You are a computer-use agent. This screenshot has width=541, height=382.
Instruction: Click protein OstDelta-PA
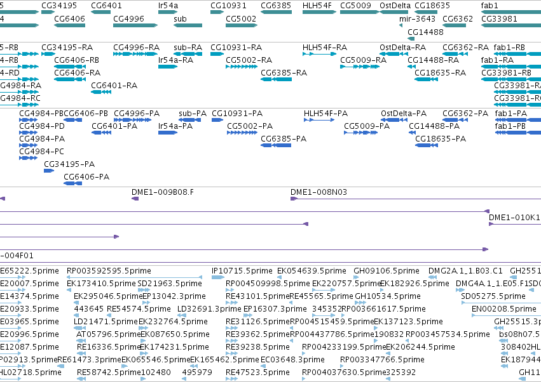pos(394,120)
